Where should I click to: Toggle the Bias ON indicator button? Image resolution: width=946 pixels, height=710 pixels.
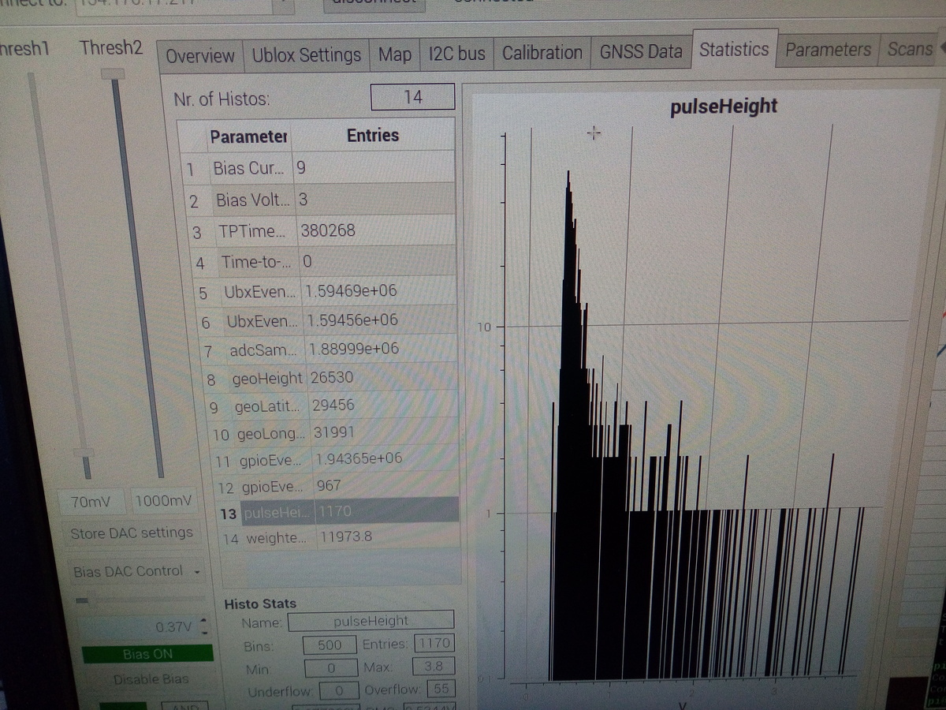coord(147,654)
